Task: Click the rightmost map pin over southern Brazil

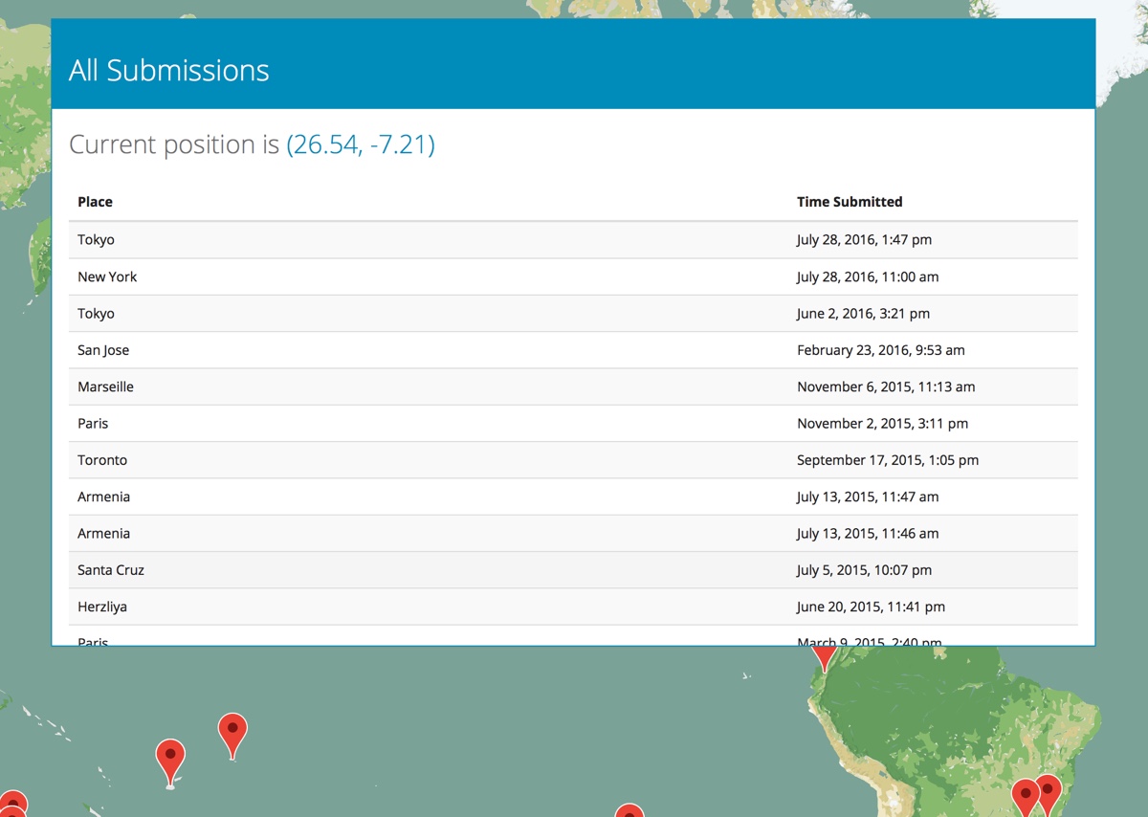Action: click(x=1049, y=792)
